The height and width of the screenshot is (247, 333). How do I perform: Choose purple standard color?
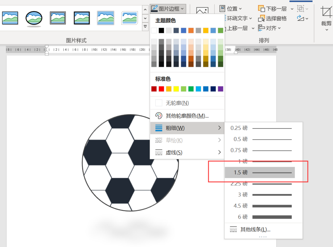pyautogui.click(x=220, y=89)
